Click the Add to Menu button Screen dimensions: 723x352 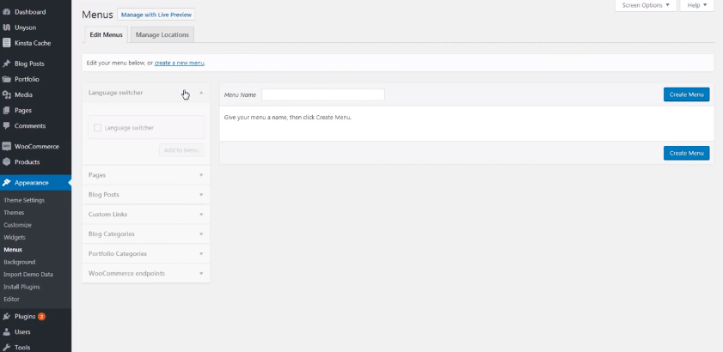click(181, 150)
